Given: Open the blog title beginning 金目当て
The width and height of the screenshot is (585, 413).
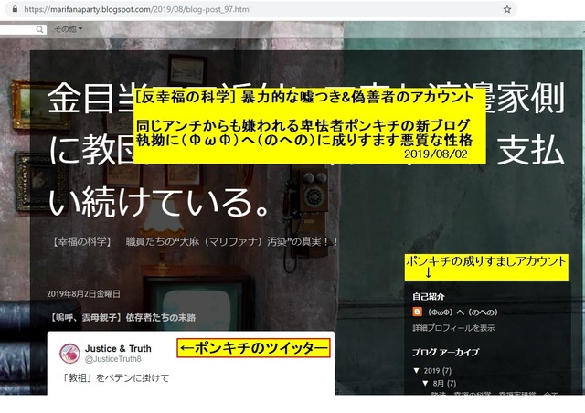Looking at the screenshot, I should click(x=306, y=149).
